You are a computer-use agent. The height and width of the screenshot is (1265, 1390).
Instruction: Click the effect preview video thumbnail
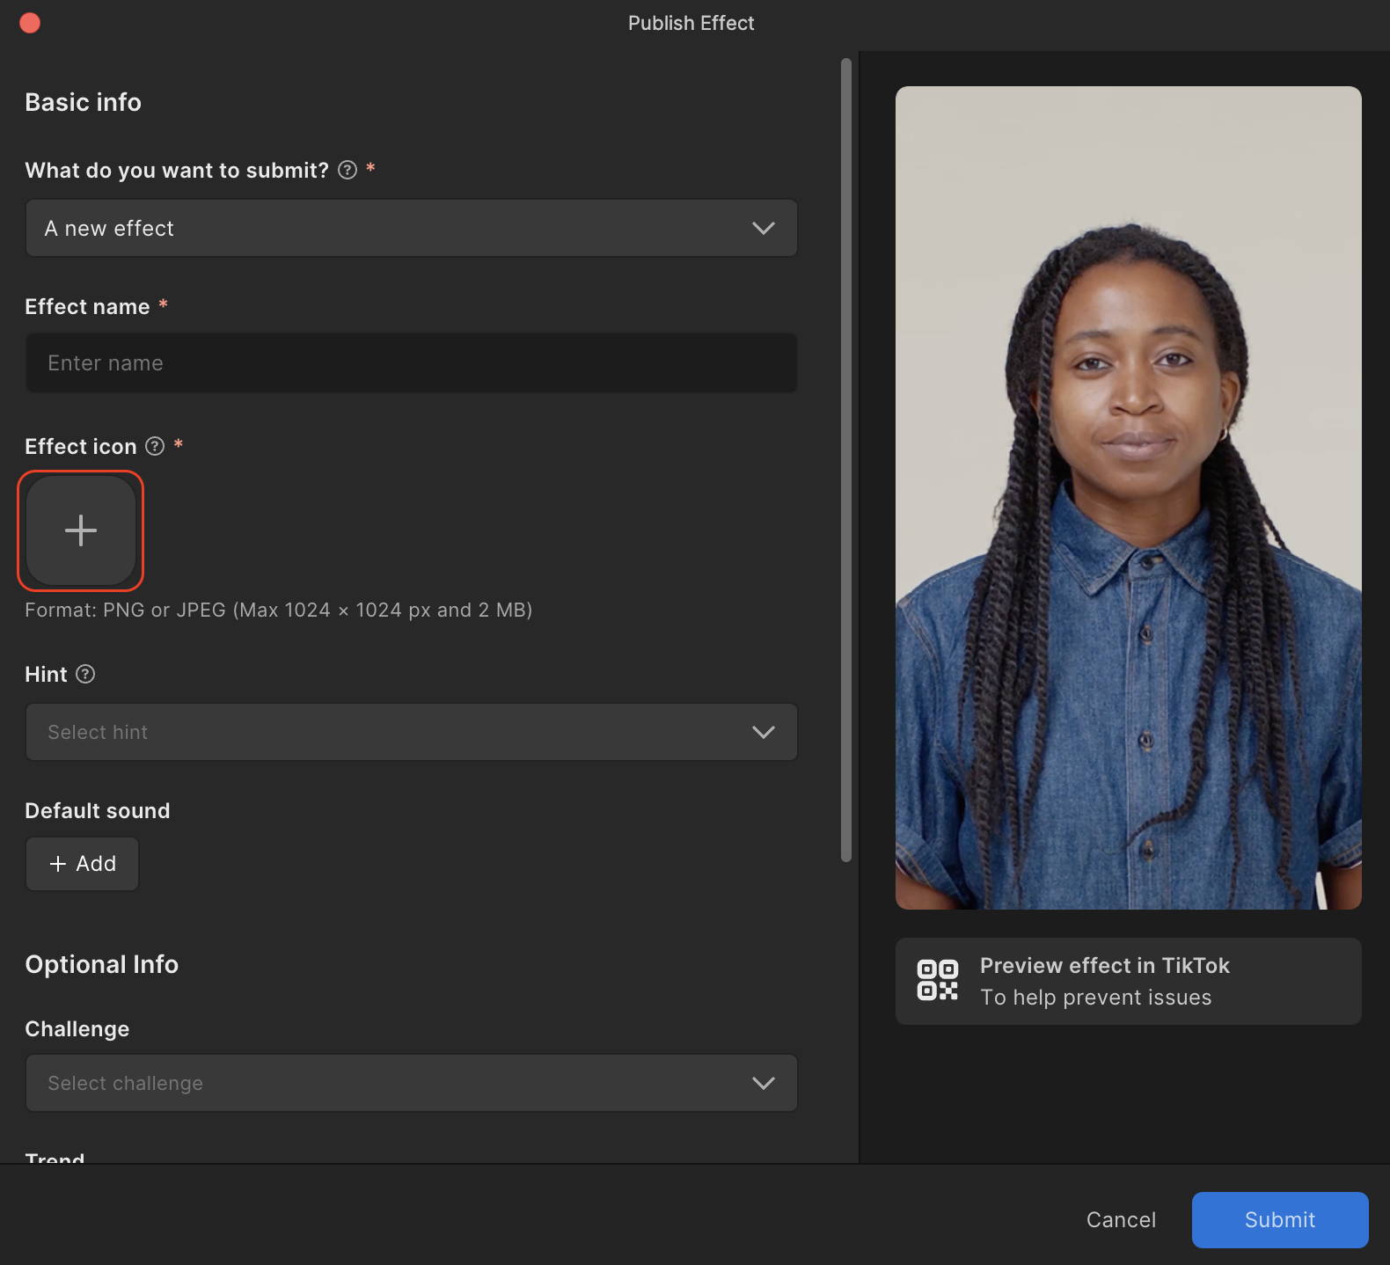1128,497
